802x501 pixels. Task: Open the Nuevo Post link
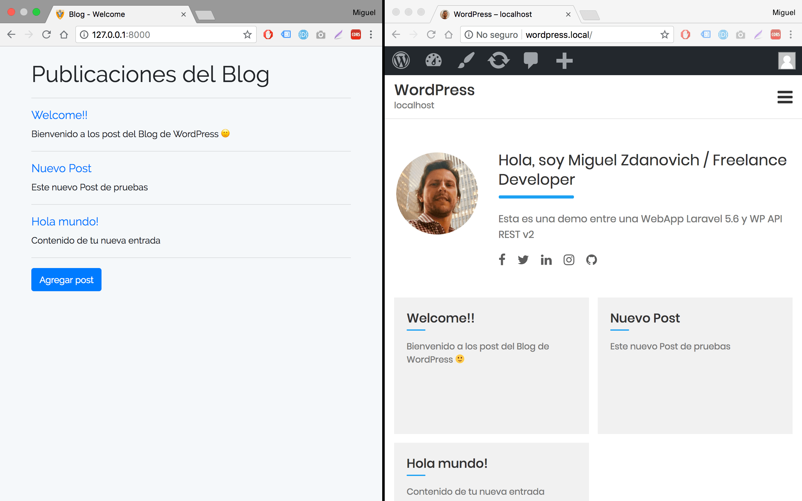coord(61,168)
